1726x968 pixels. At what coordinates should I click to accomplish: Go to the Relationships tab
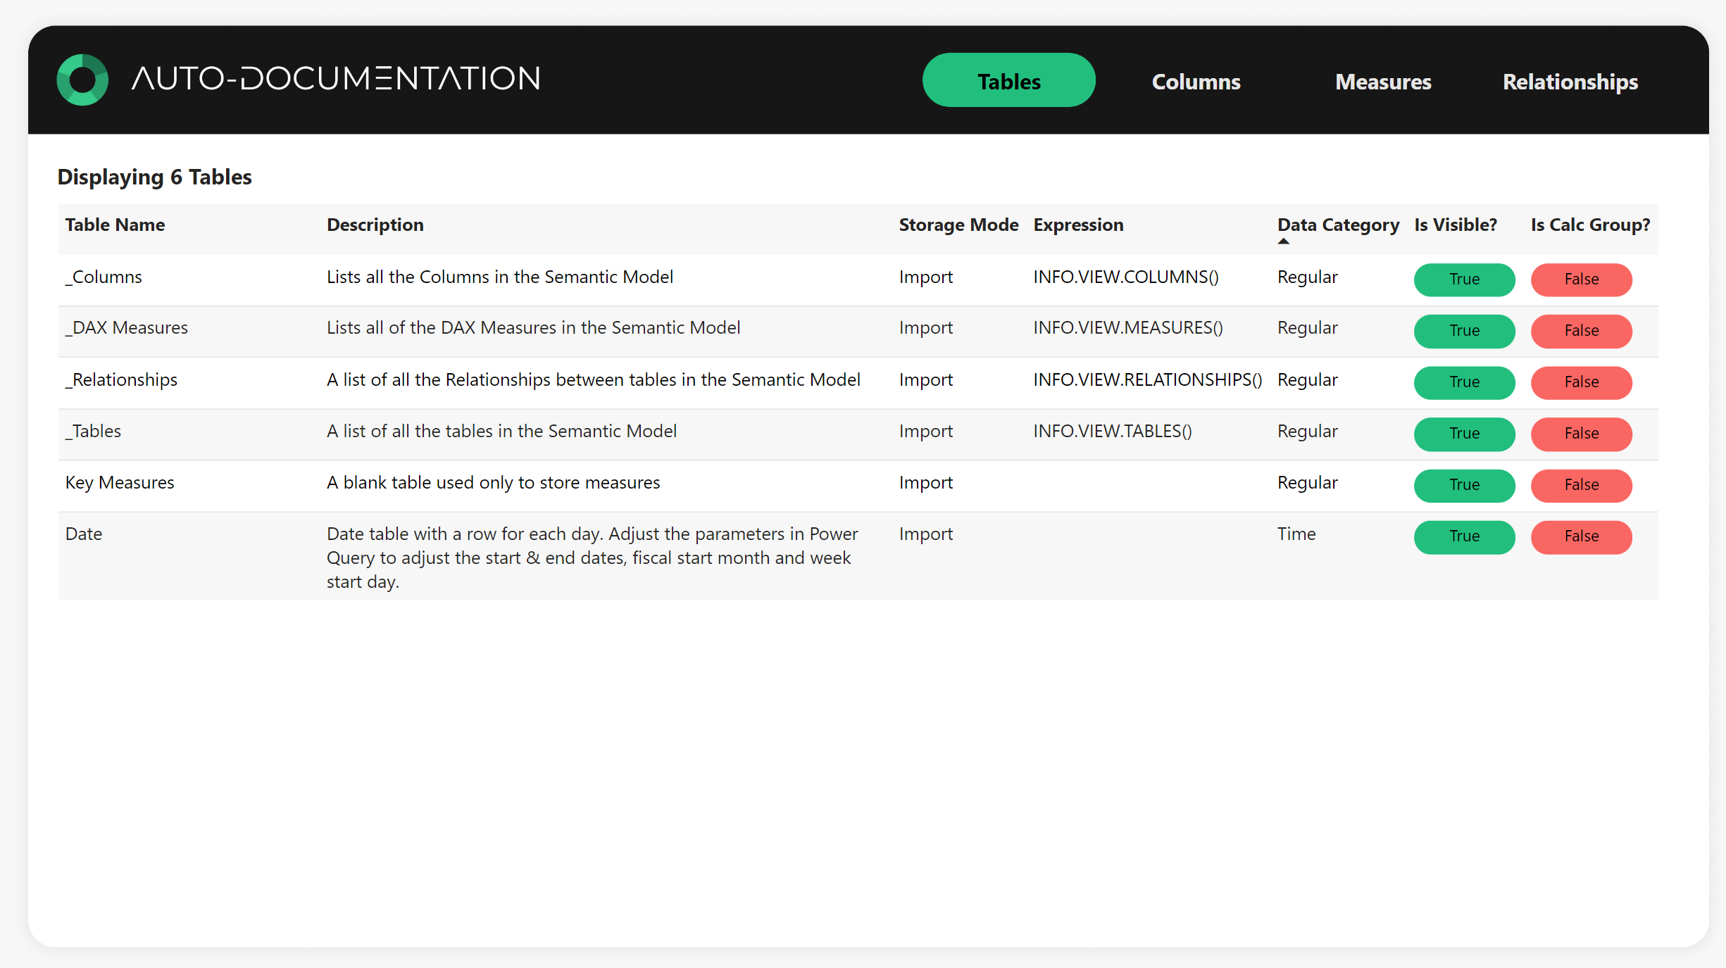point(1570,82)
